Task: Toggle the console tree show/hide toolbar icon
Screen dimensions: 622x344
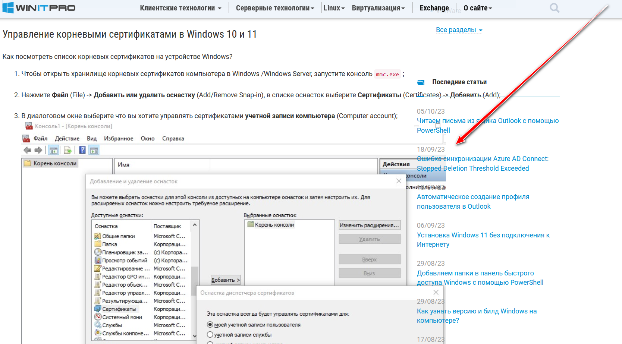Action: (53, 150)
